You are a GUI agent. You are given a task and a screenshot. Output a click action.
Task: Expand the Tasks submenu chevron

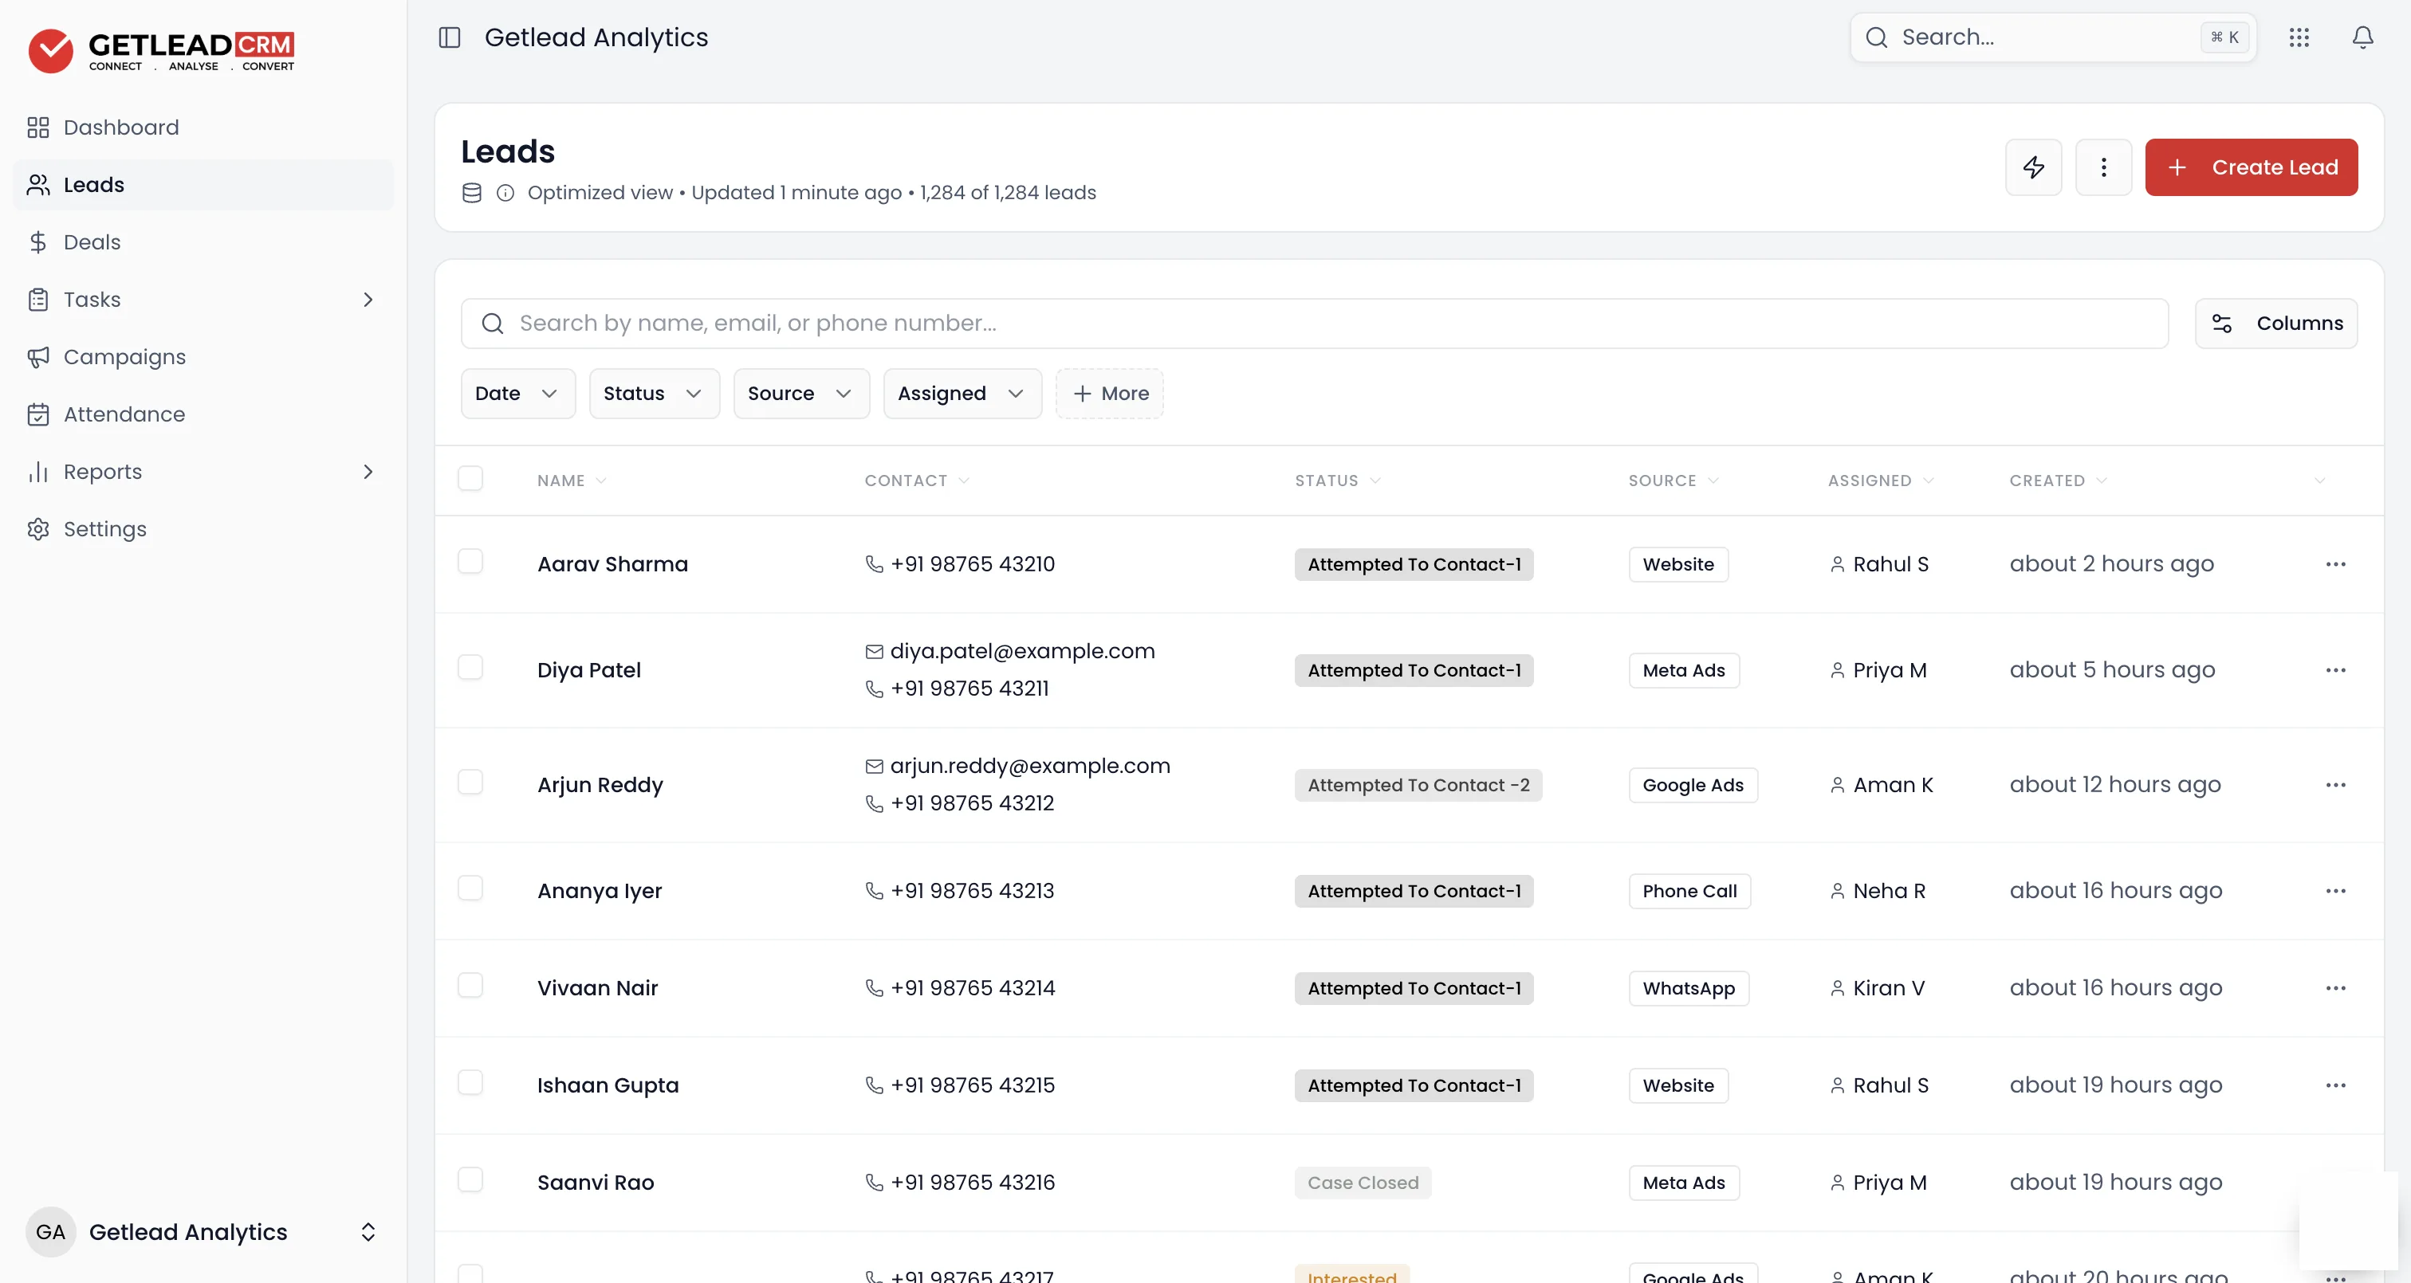point(368,300)
